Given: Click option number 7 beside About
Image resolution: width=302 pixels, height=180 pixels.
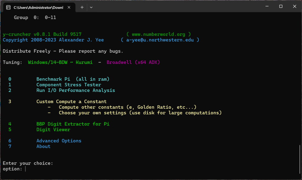Looking at the screenshot, I should coord(10,146).
